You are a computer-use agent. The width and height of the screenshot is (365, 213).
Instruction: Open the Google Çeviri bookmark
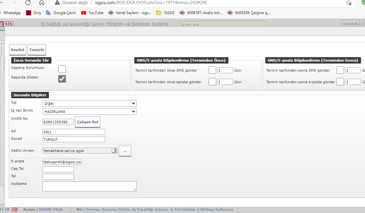point(61,13)
